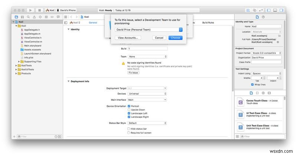Open the Find navigator magnifier icon
Image resolution: width=297 pixels, height=155 pixels.
28,17
